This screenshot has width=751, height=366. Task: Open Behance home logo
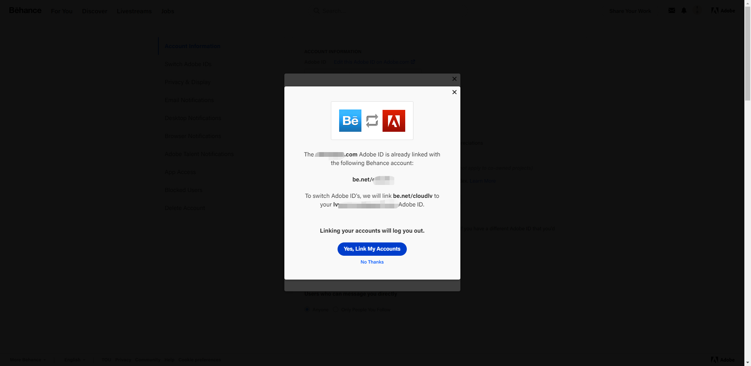(25, 11)
